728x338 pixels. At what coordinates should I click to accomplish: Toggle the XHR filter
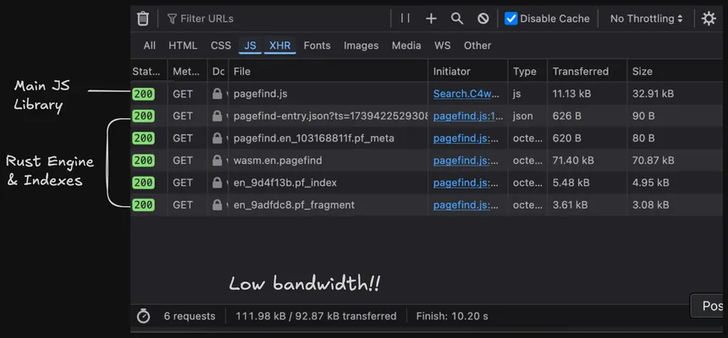[x=280, y=46]
